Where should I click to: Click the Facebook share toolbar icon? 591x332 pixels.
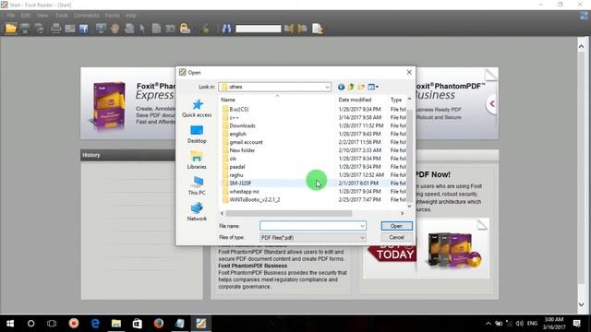[x=84, y=29]
